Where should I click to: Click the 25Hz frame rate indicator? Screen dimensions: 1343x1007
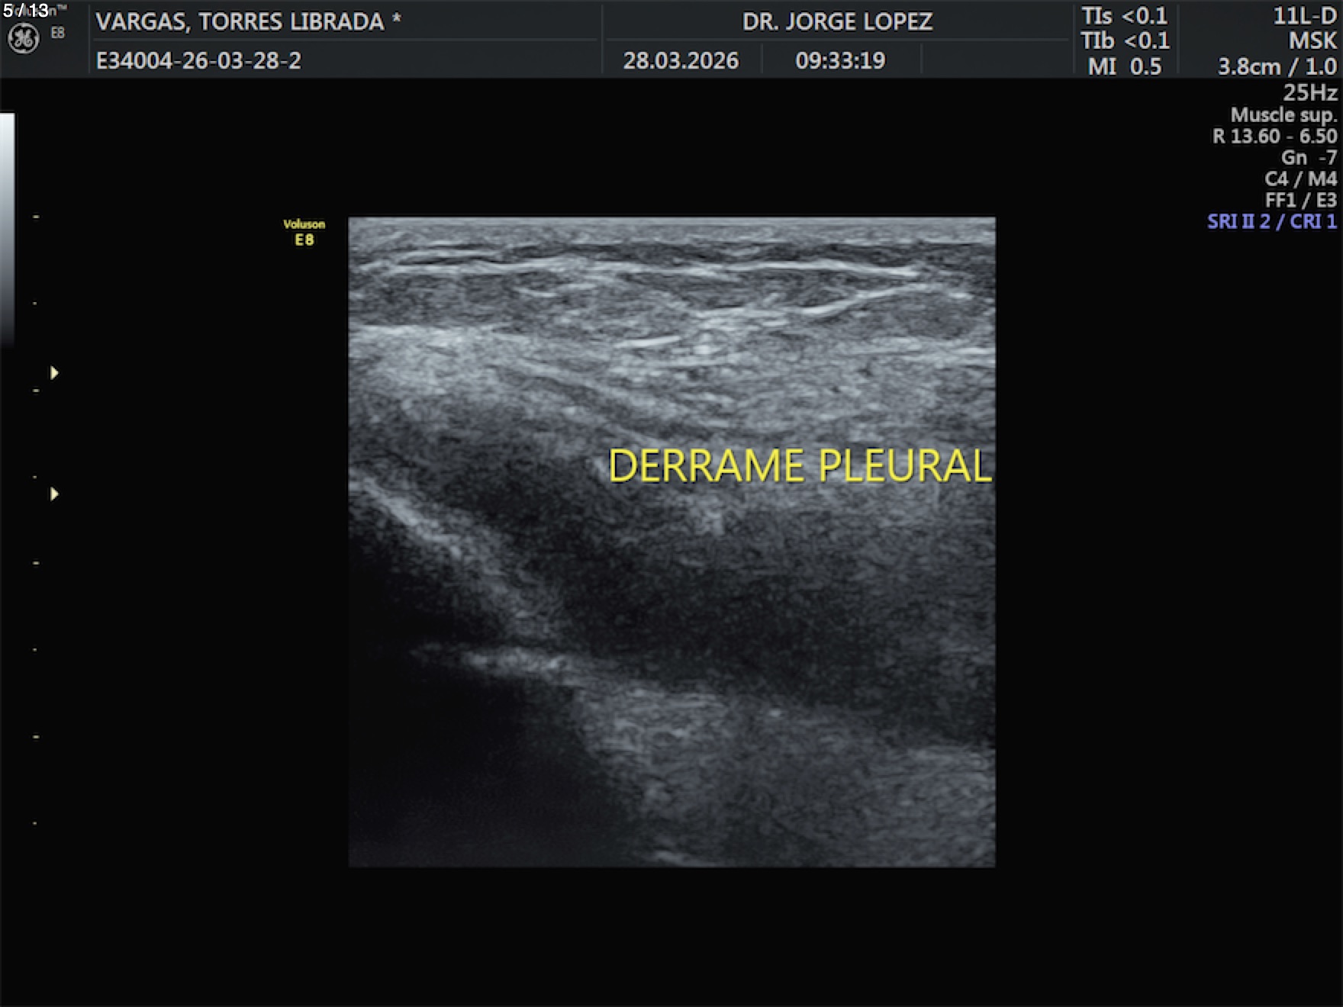(x=1309, y=93)
